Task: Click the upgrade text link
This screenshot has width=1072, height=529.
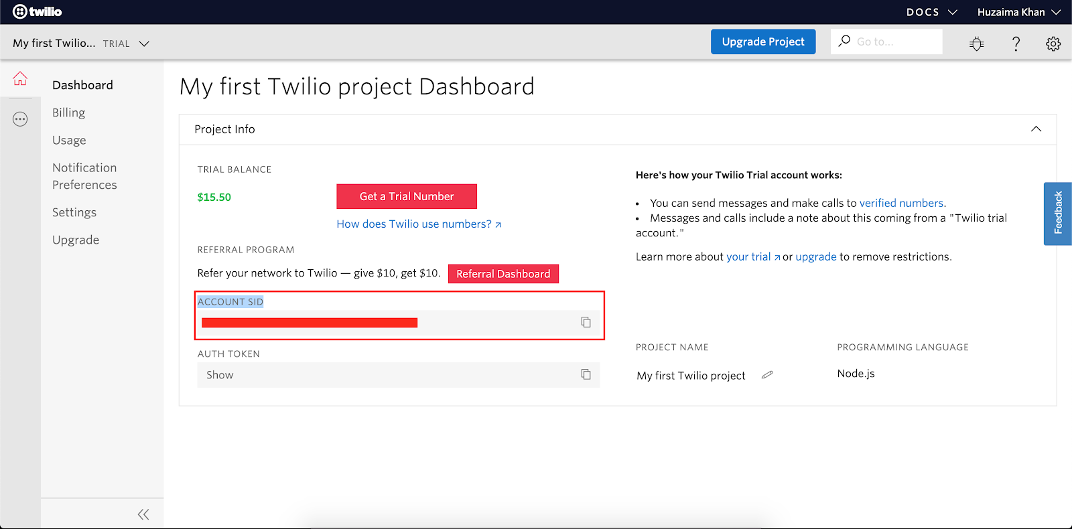Action: coord(816,256)
